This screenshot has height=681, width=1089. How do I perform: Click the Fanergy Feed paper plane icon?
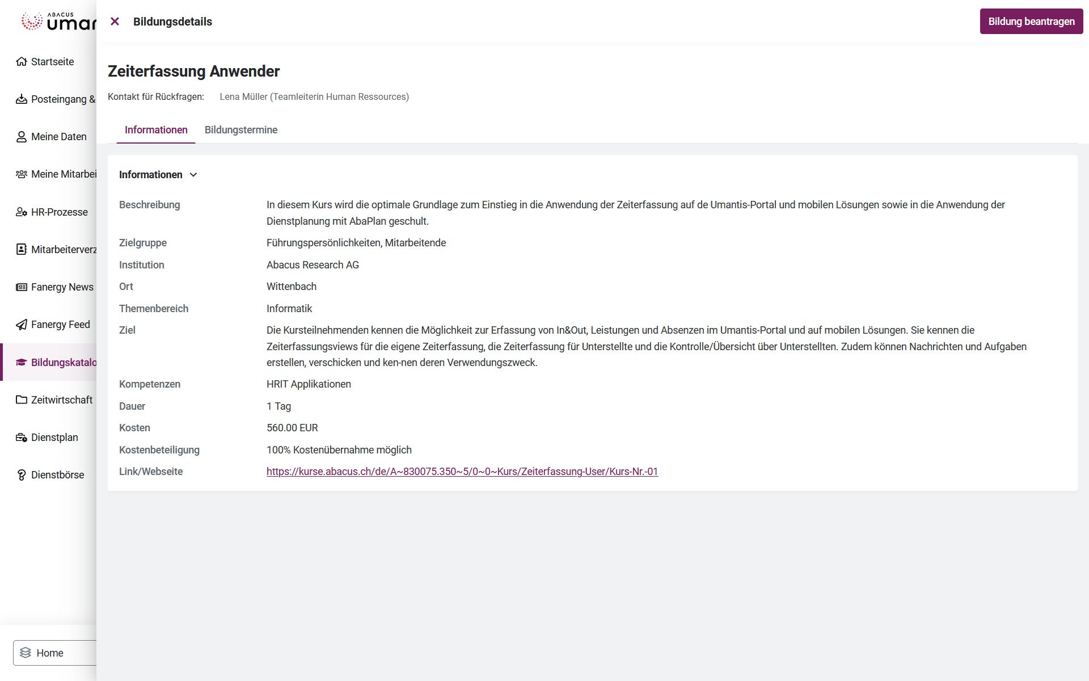tap(22, 325)
